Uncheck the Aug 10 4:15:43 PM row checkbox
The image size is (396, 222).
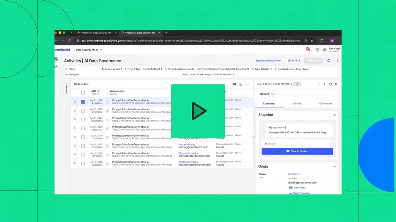tap(83, 102)
